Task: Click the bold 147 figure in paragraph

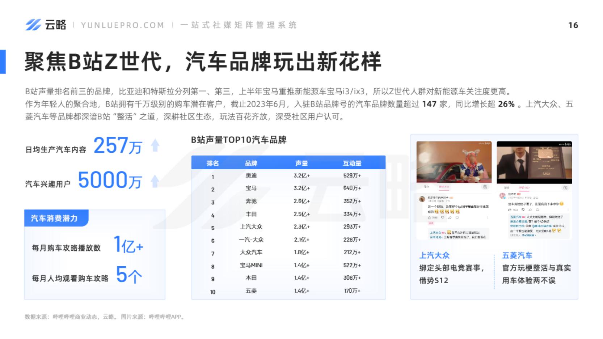Action: point(429,104)
